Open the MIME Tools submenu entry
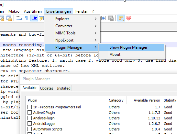The image size is (177, 134). [x=72, y=33]
